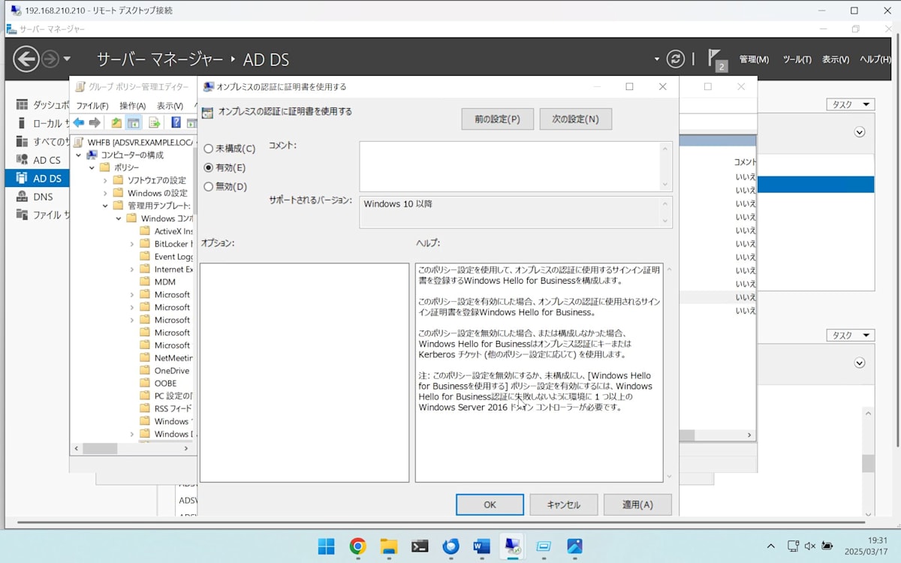
Task: Click the export list icon in the editor toolbar
Action: (x=153, y=122)
